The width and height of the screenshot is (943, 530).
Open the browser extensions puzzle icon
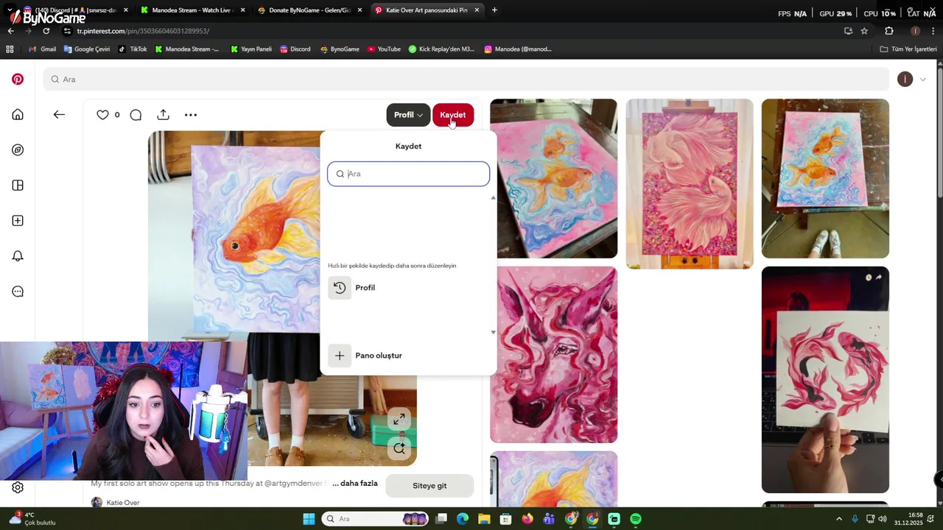[889, 31]
